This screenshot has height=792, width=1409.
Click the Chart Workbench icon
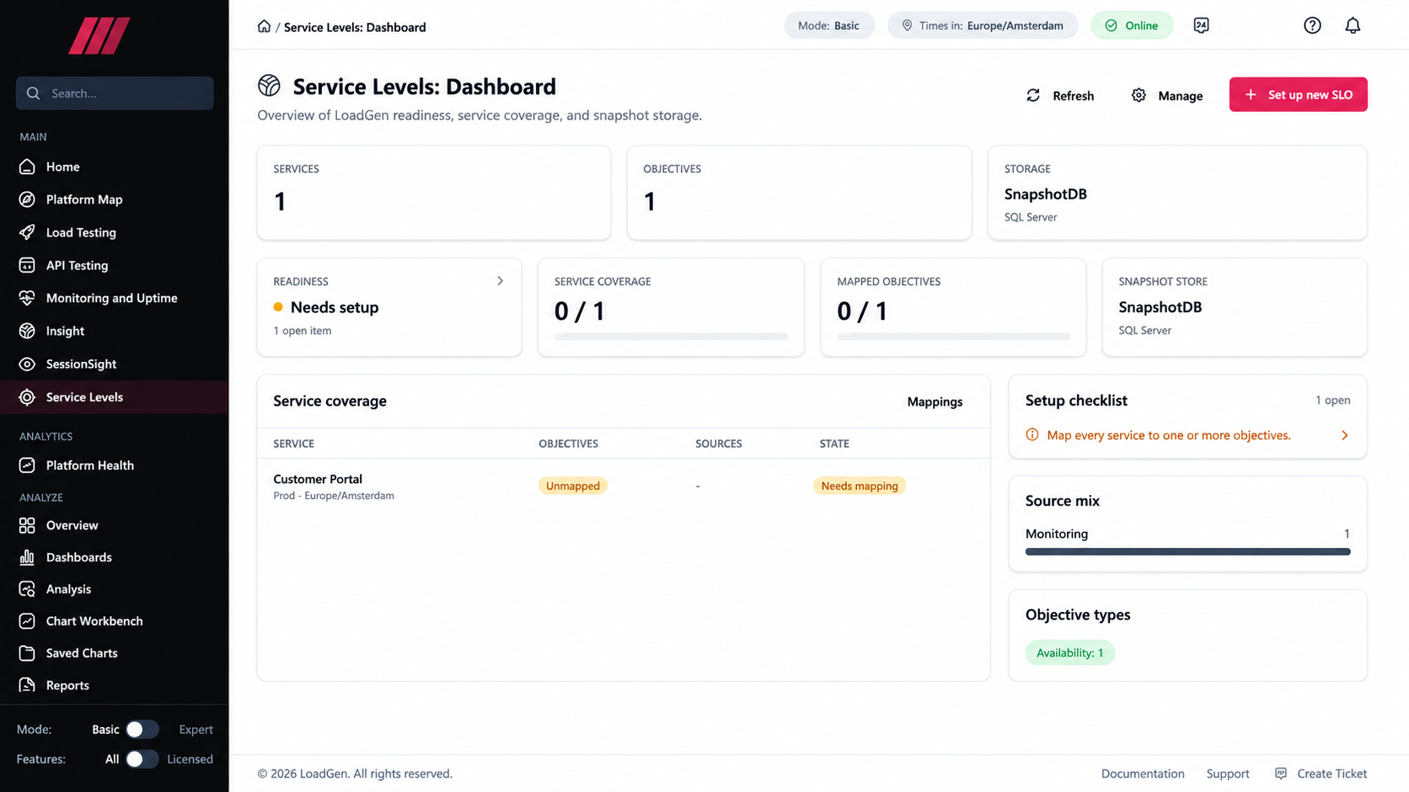pyautogui.click(x=27, y=621)
